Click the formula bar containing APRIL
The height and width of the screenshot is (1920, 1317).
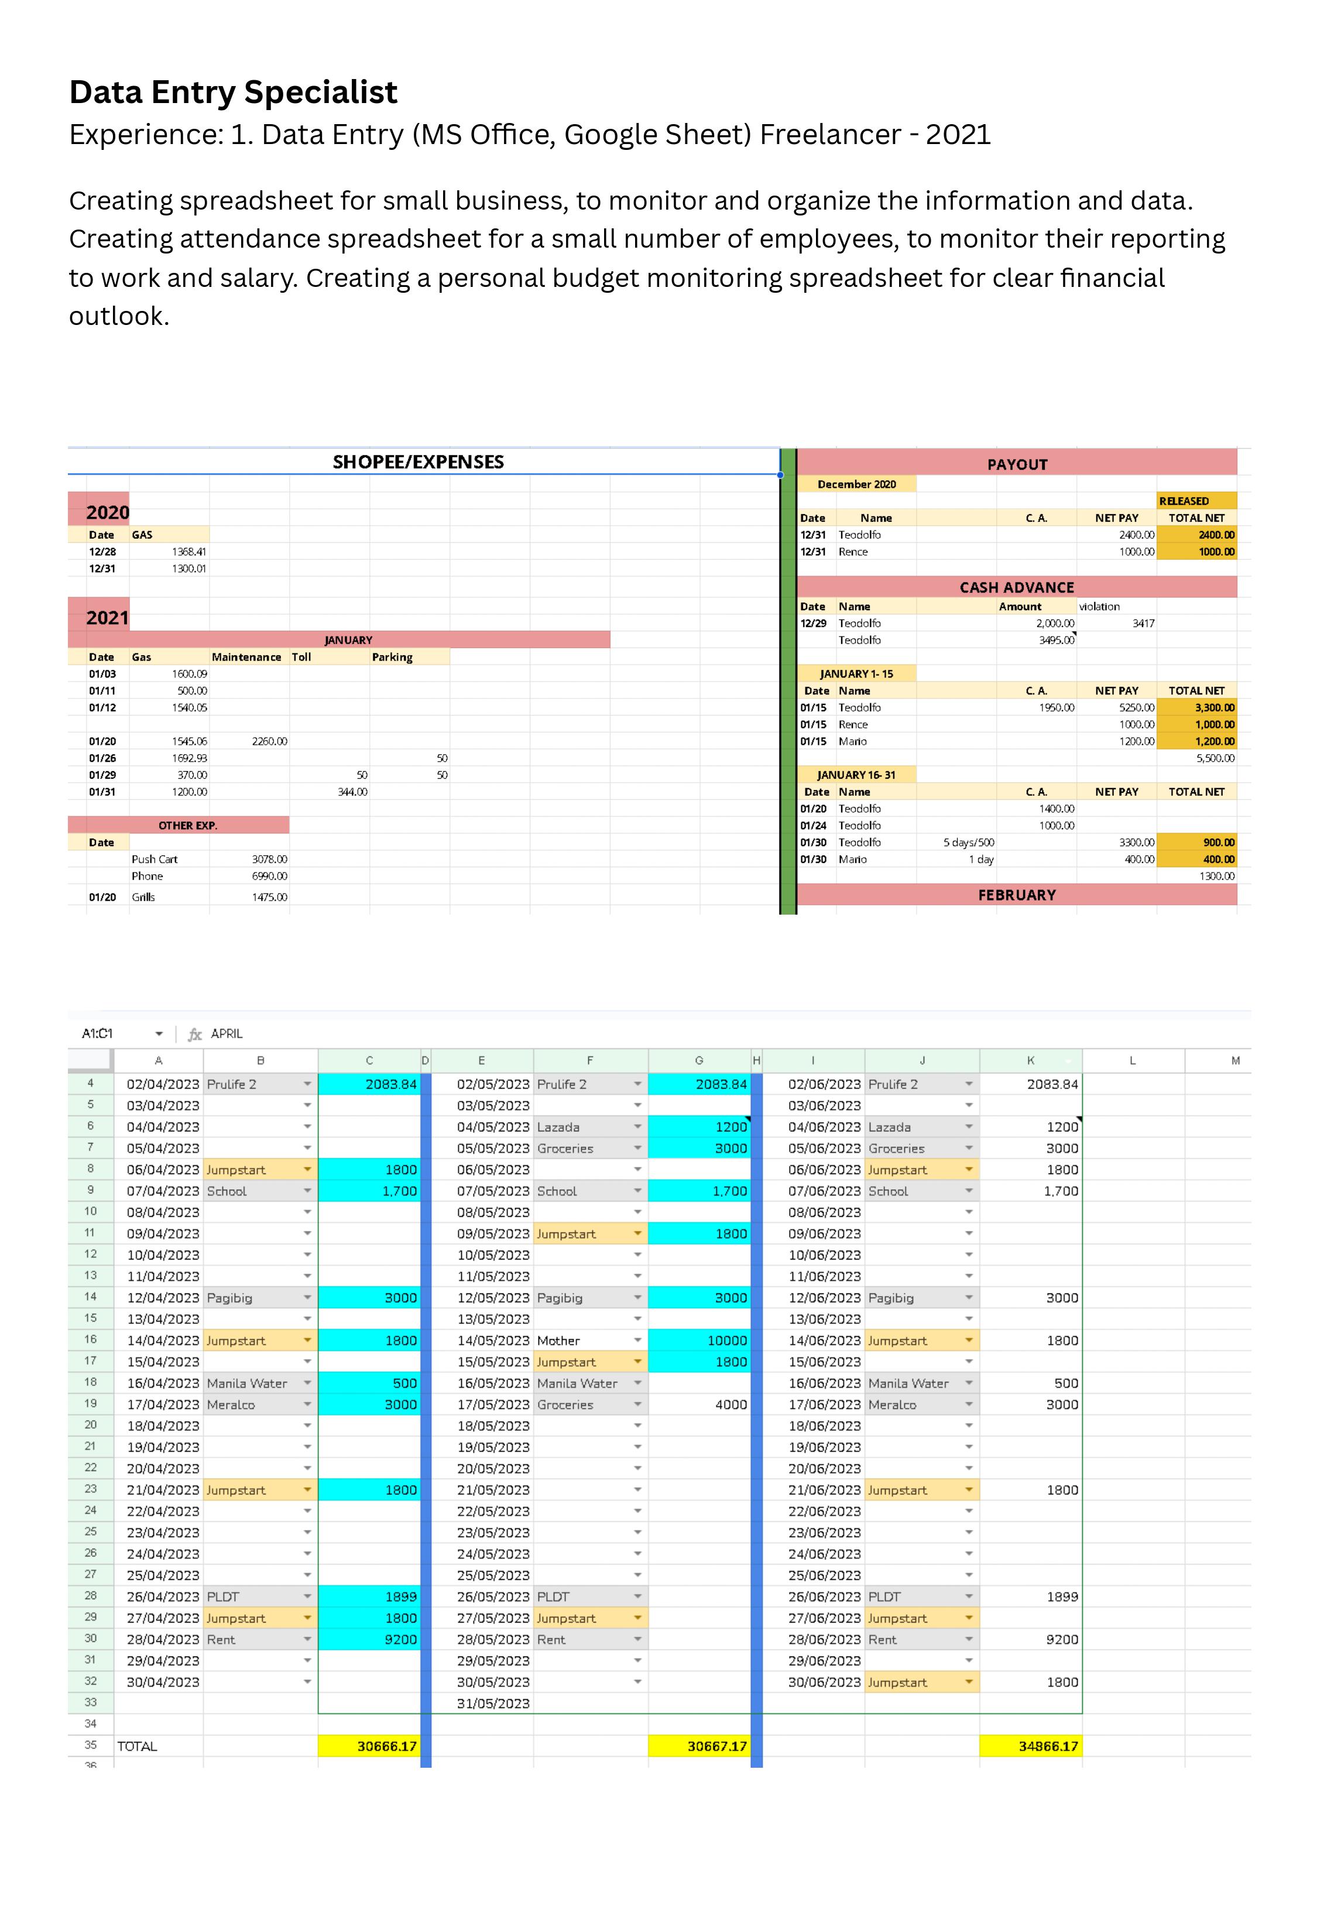[726, 1033]
